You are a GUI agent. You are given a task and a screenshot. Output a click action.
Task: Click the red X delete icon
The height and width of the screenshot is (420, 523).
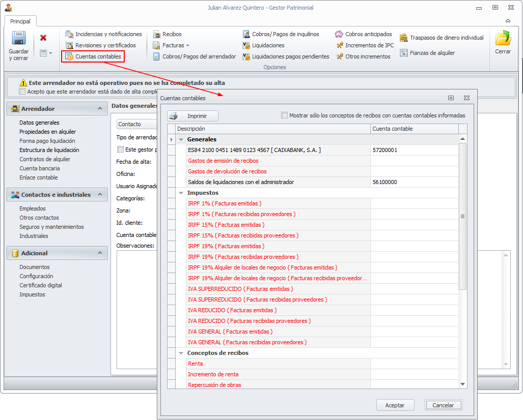click(x=43, y=38)
